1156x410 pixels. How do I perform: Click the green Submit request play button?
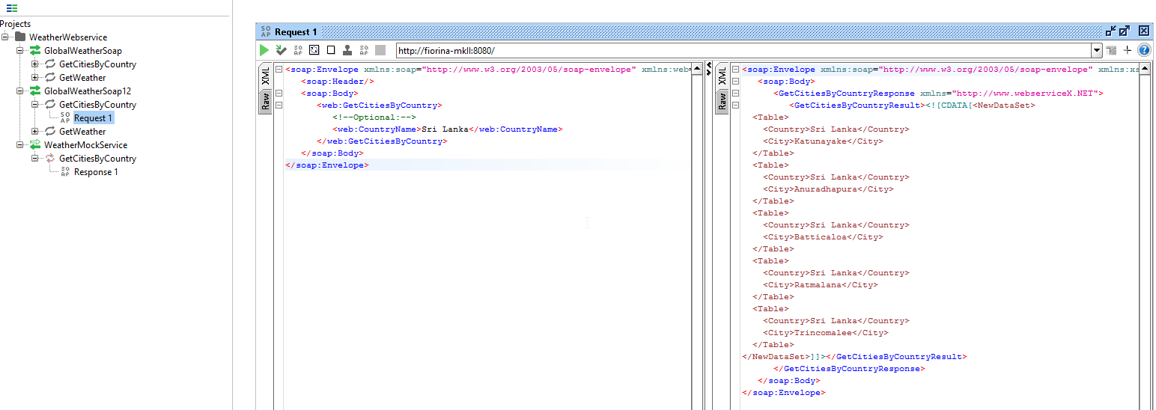[x=264, y=50]
